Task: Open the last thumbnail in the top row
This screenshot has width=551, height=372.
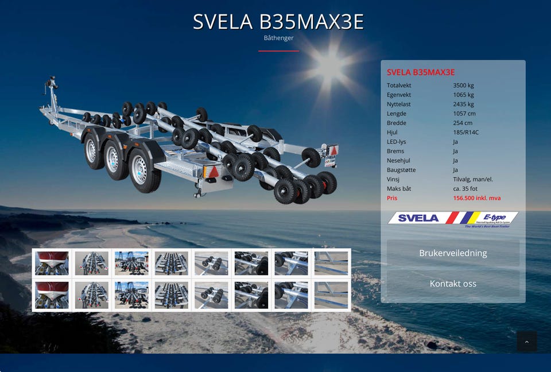Action: (331, 263)
